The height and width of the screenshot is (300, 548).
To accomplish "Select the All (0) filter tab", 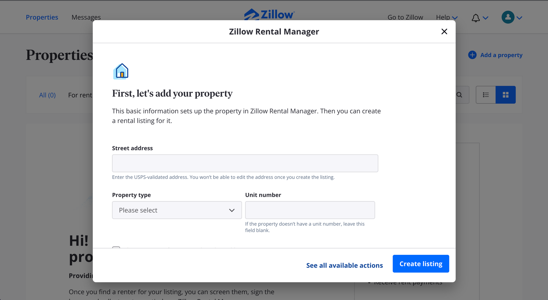I will [47, 95].
